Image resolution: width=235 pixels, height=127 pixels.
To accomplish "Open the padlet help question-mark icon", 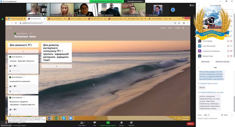I will tap(183, 28).
